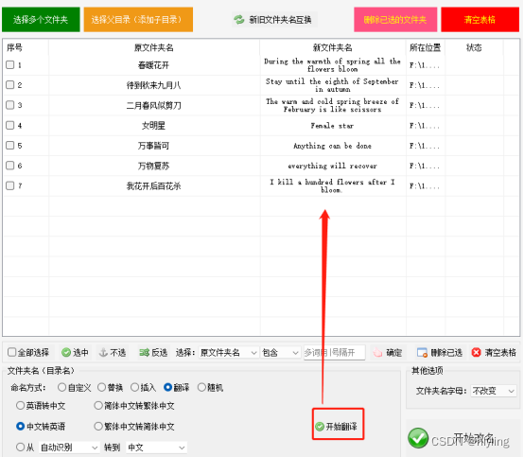
Task: Open the 文件夹名字母 不改变 dropdown
Action: pyautogui.click(x=493, y=391)
